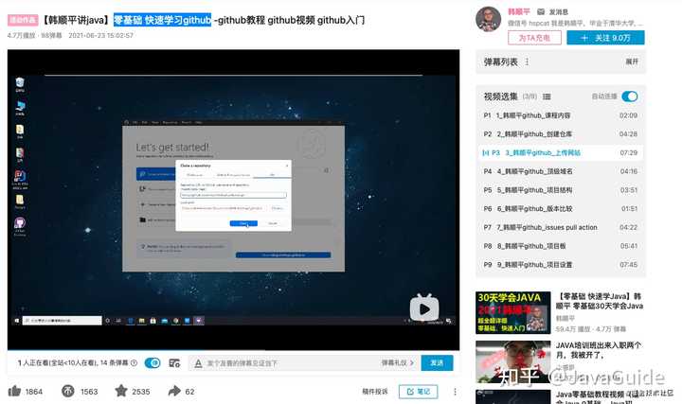Select episode P1 课程内容
Viewport: 682px width, 404px height.
pos(560,115)
